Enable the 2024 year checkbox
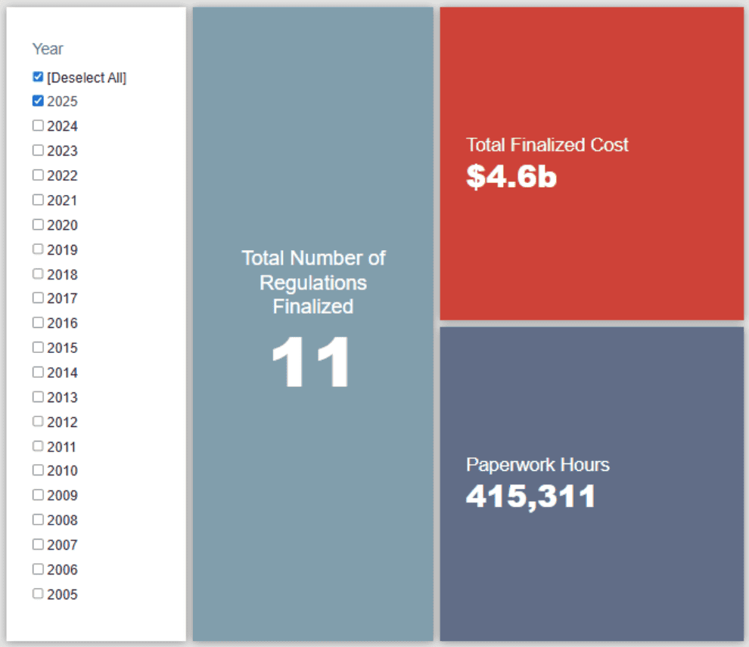749x647 pixels. pyautogui.click(x=38, y=126)
